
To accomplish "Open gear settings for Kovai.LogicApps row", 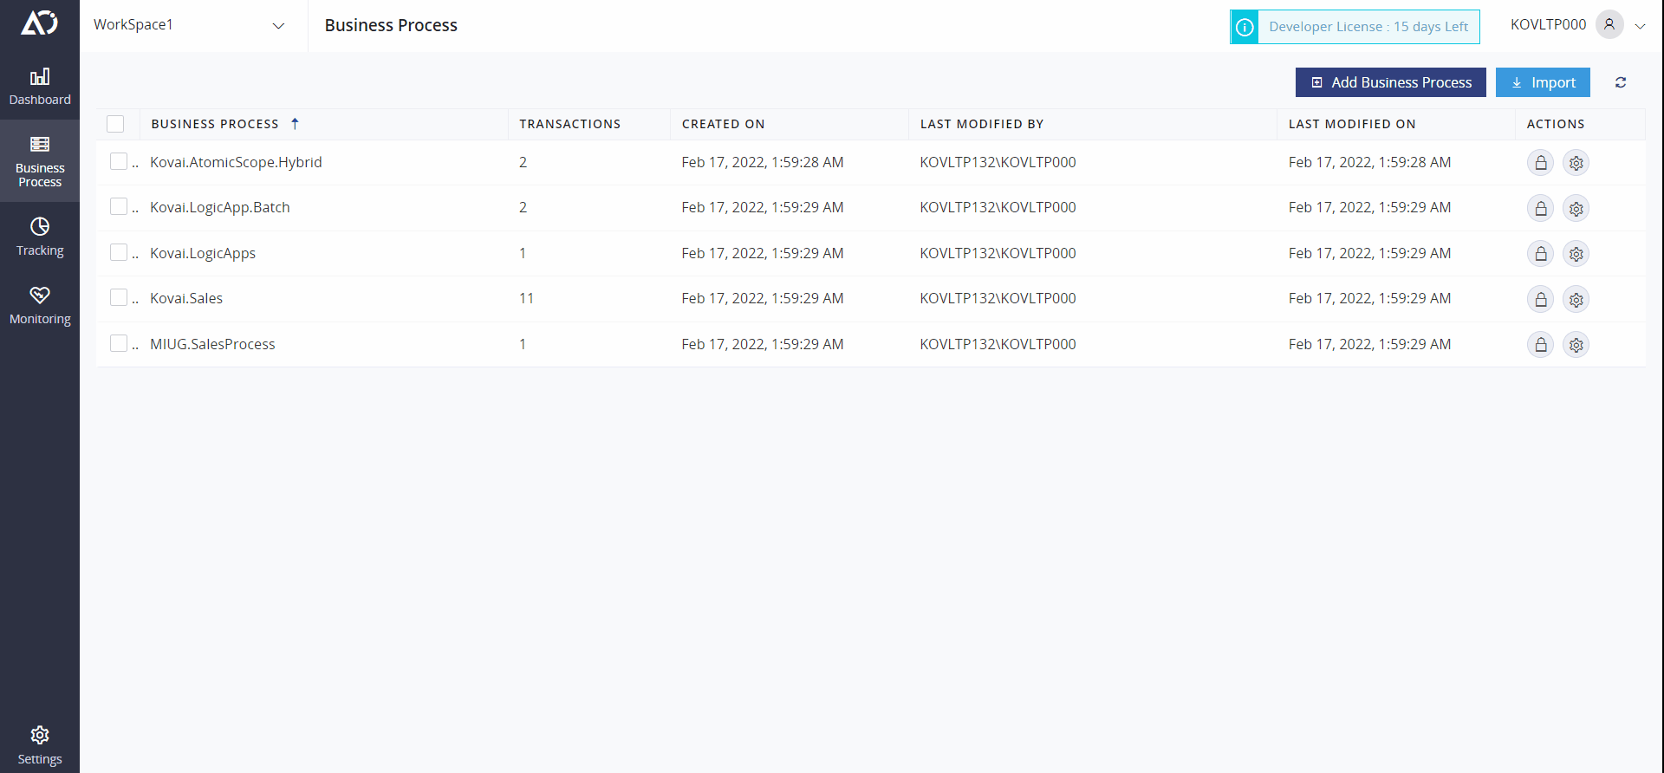I will coord(1576,254).
